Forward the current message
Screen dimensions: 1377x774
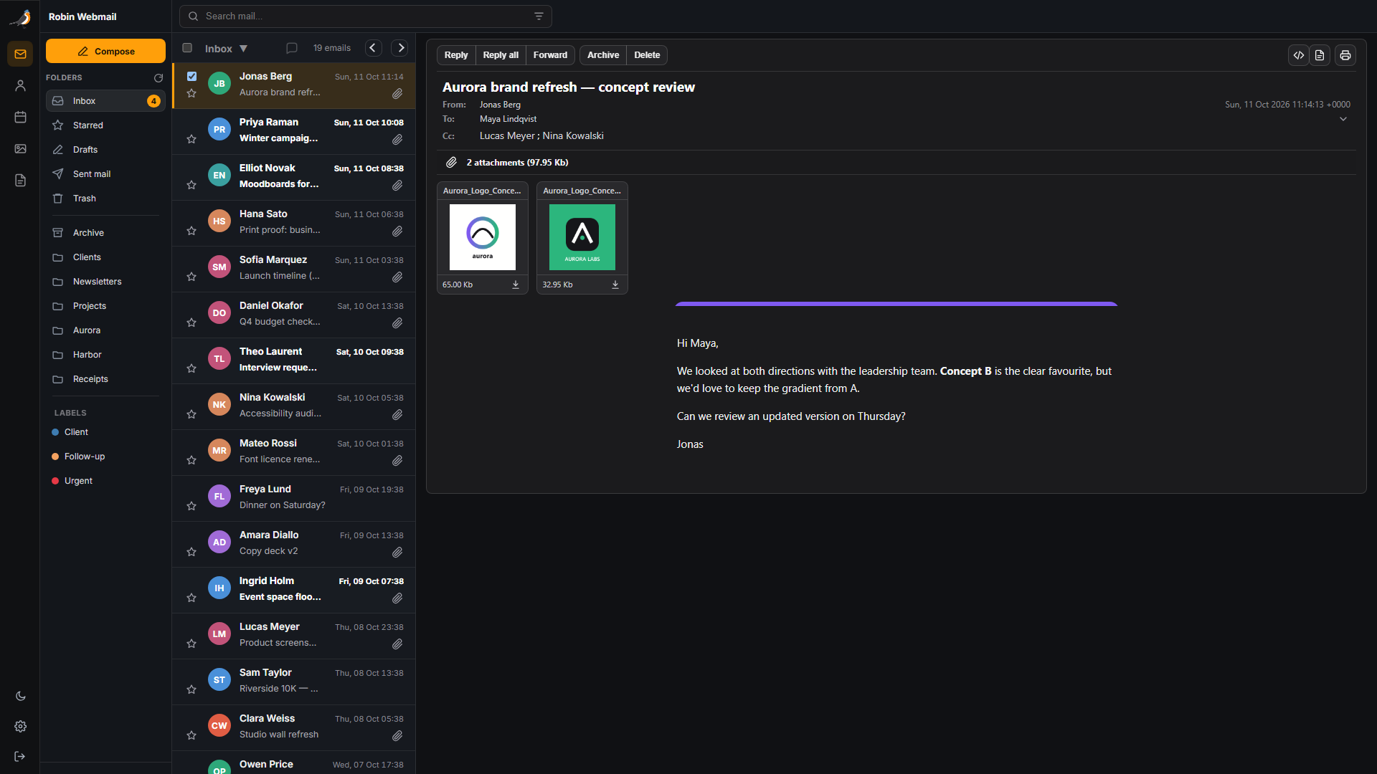click(550, 55)
